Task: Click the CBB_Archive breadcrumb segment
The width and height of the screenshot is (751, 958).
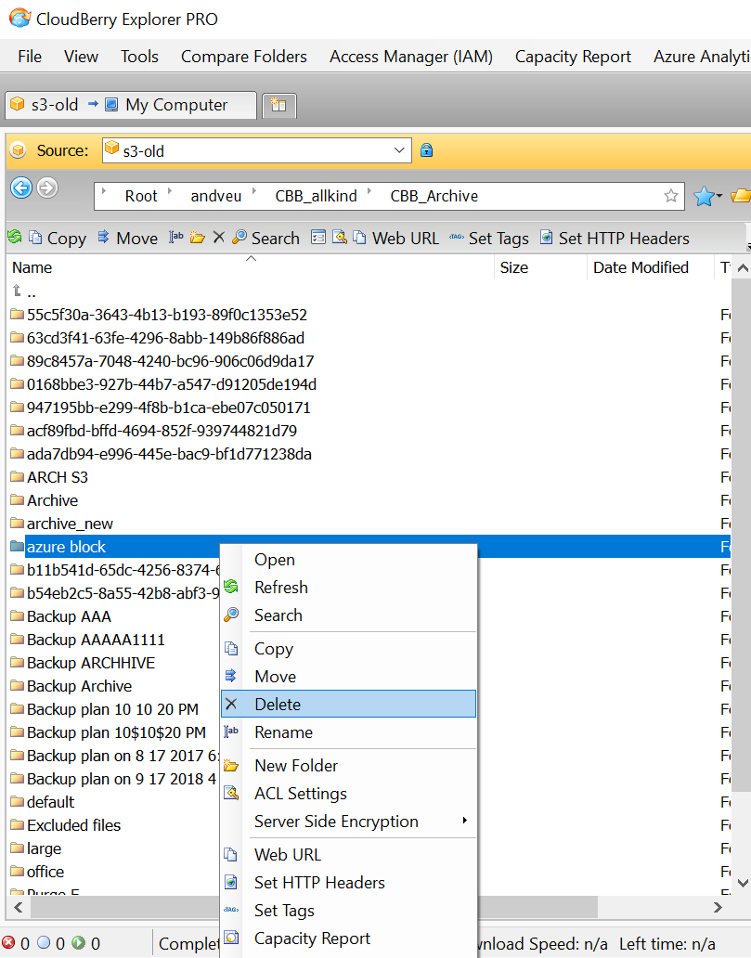Action: tap(434, 196)
